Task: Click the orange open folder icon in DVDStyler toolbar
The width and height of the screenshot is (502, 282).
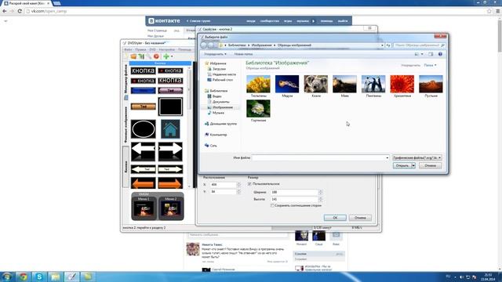Action: (133, 56)
